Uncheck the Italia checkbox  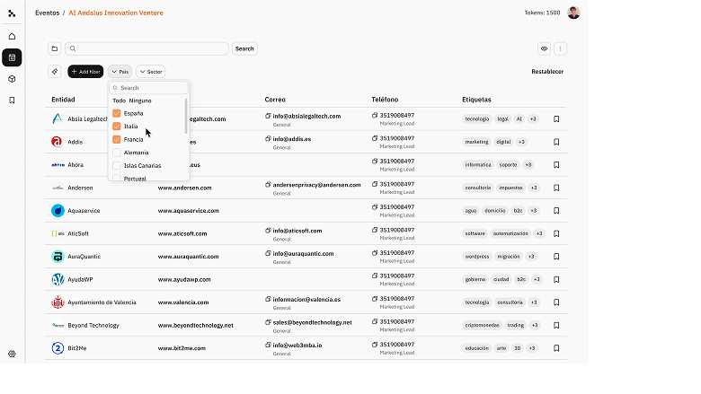coord(117,127)
